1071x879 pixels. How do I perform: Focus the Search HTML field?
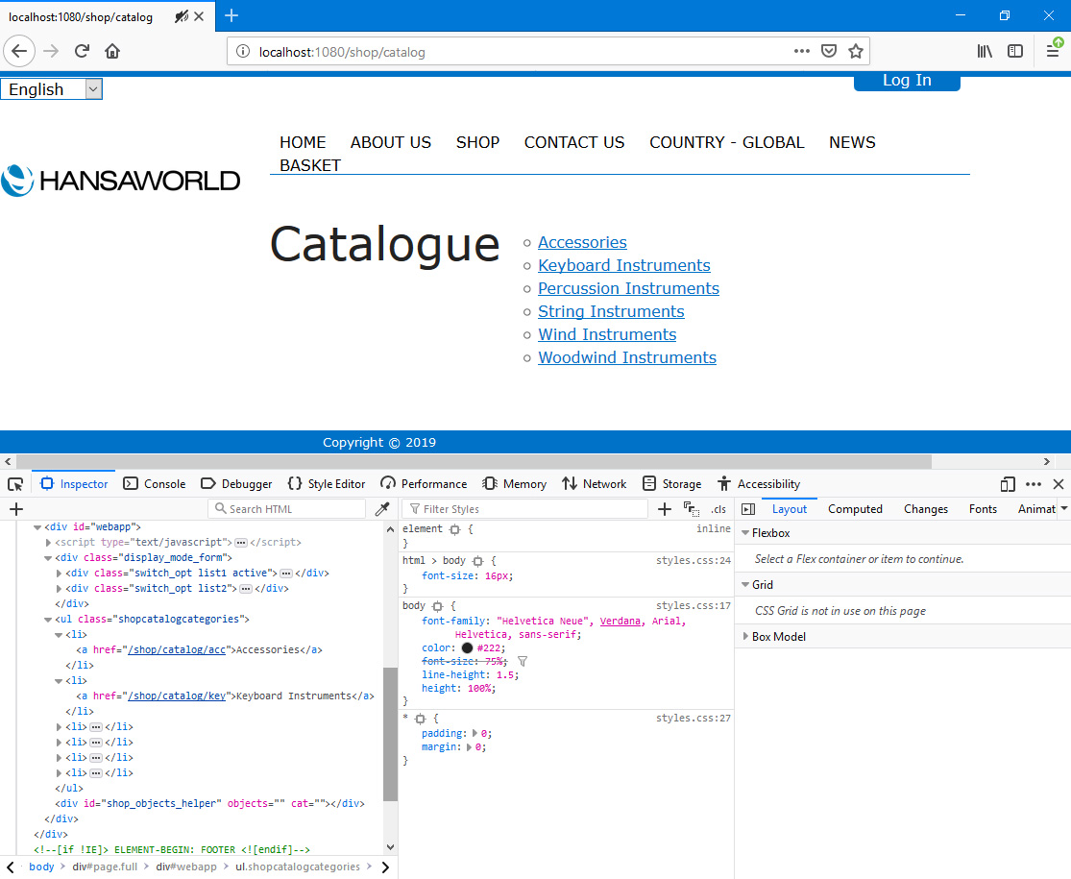click(x=287, y=509)
